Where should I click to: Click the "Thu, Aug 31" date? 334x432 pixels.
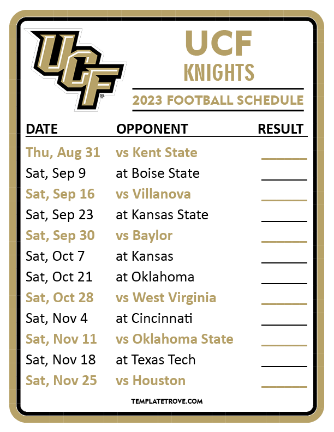pos(63,153)
